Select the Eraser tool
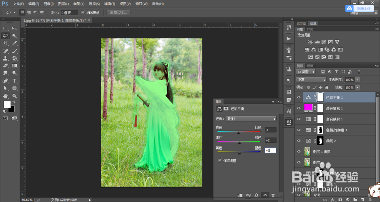380x202 pixels. point(5,66)
